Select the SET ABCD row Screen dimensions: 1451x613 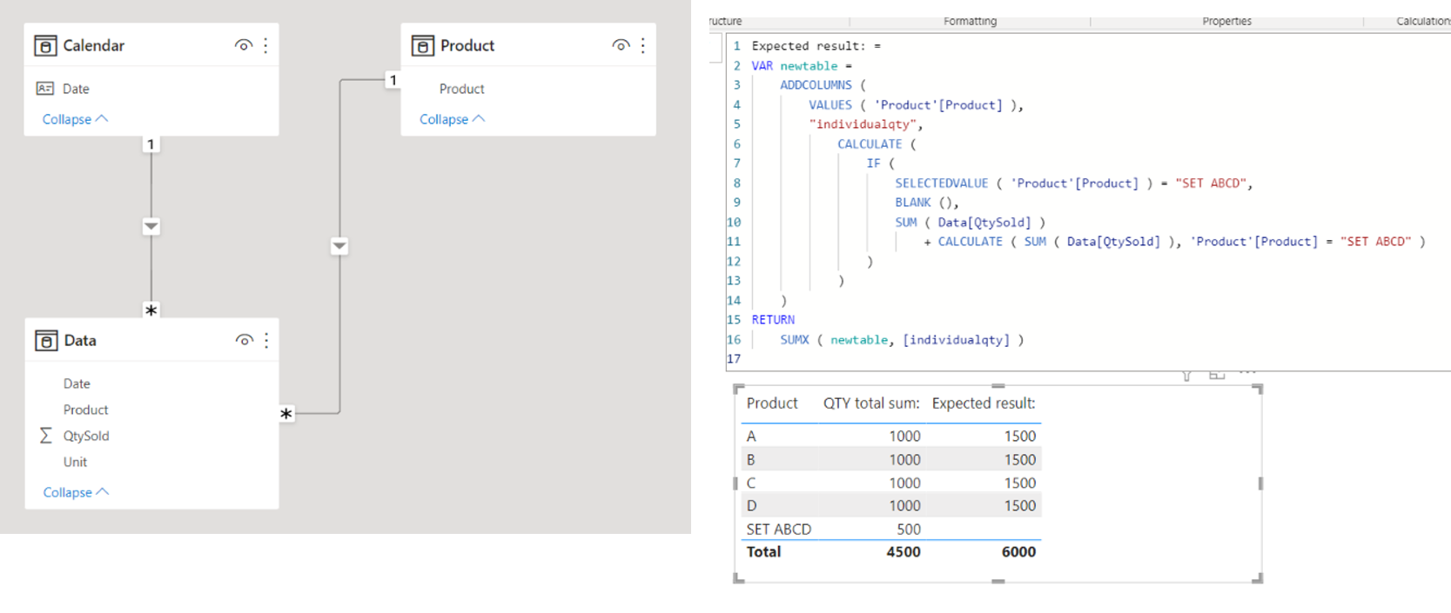(x=891, y=530)
